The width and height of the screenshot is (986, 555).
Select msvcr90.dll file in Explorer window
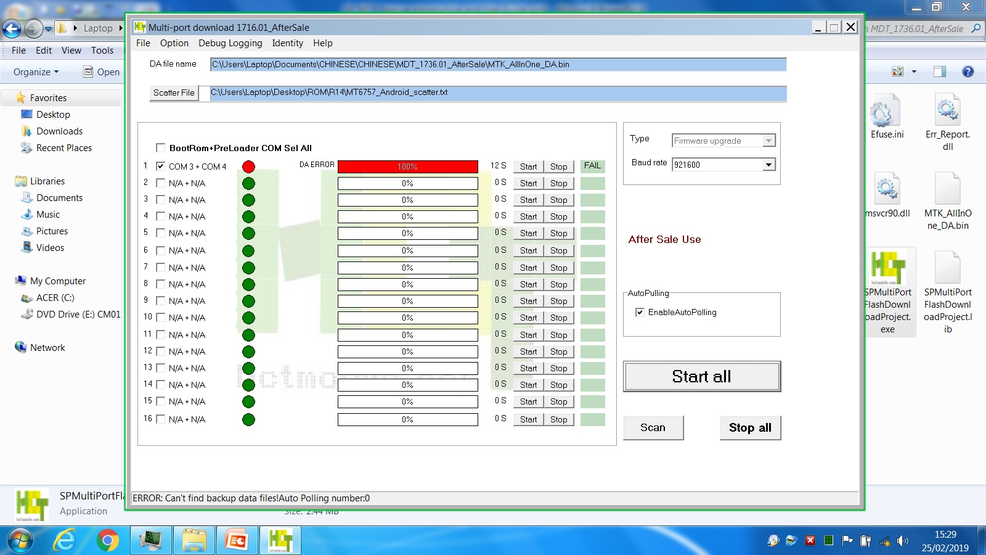[887, 195]
